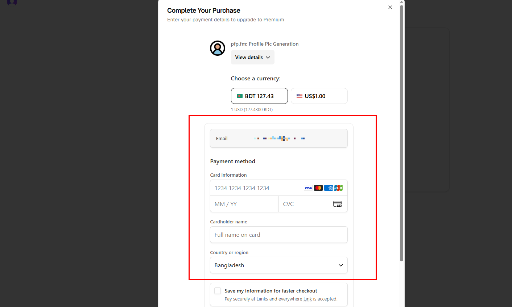Viewport: 512px width, 307px height.
Task: Click the Visa card icon
Action: coord(308,188)
